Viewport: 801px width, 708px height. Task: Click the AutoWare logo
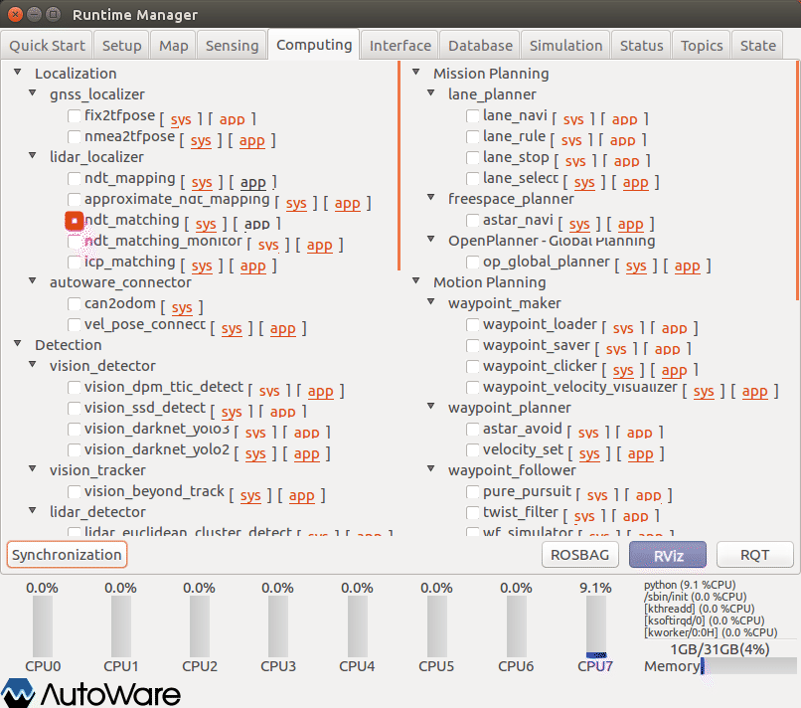pyautogui.click(x=91, y=693)
